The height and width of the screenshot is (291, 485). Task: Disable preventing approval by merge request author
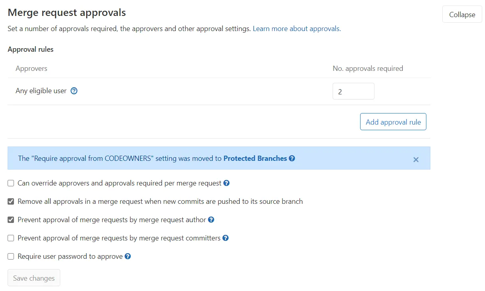11,219
